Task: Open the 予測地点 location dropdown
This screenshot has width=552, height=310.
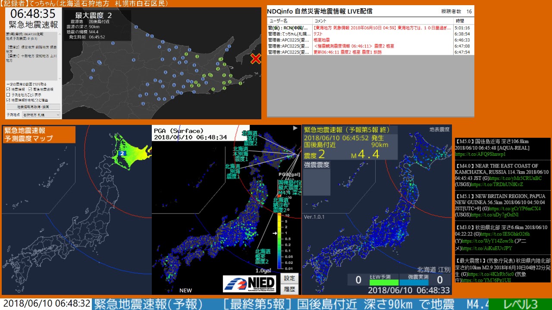Action: coord(41,115)
